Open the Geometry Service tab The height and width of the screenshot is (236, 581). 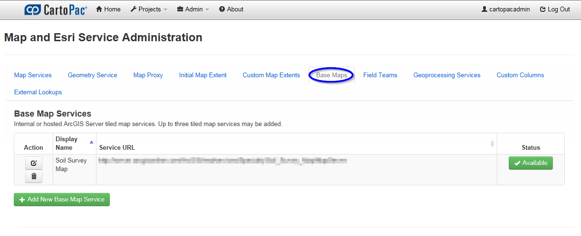92,75
